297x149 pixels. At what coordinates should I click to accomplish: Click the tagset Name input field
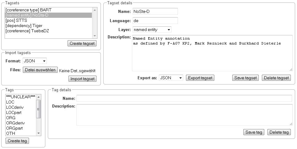(155, 11)
